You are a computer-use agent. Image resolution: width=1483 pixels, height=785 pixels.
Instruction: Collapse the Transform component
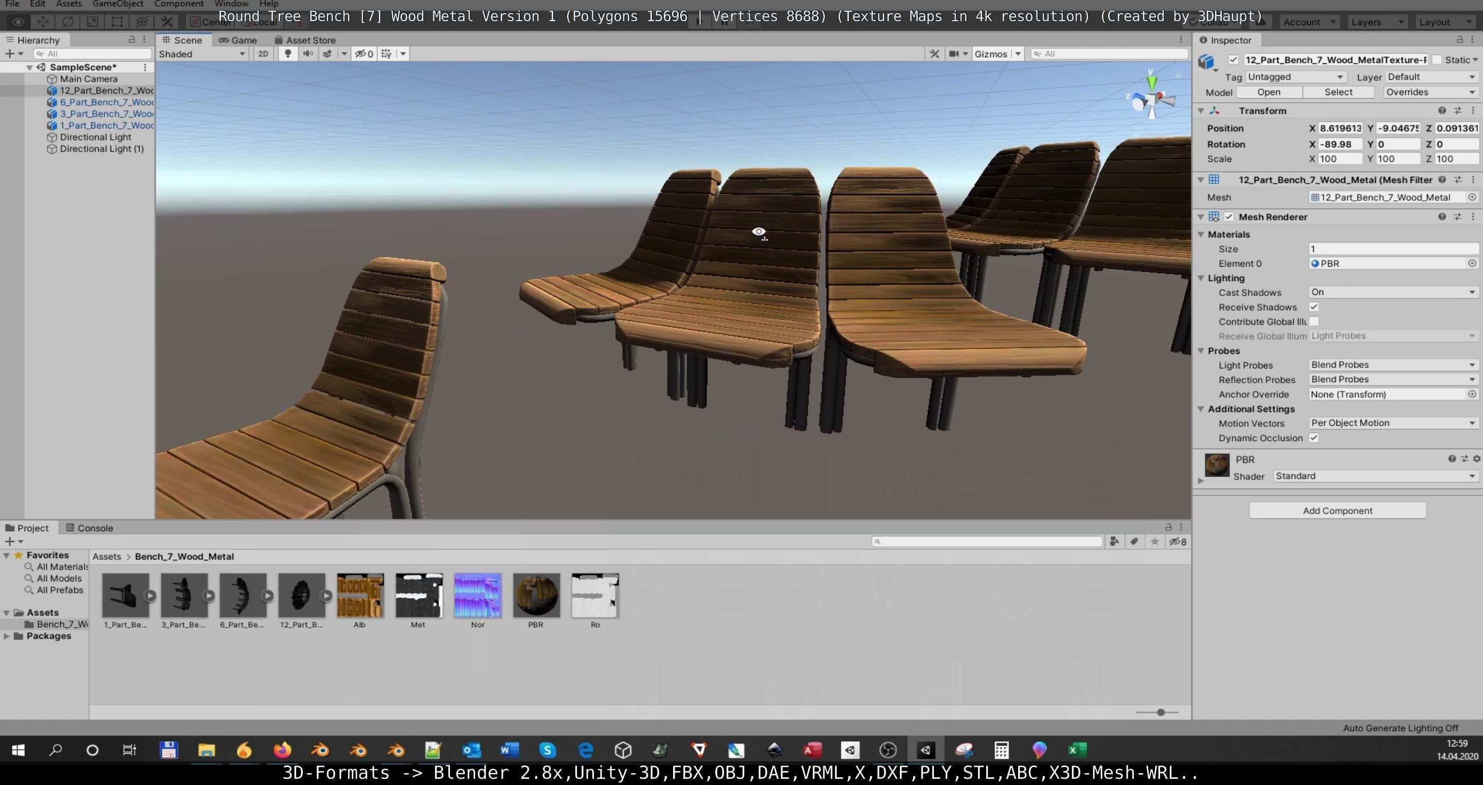1201,110
